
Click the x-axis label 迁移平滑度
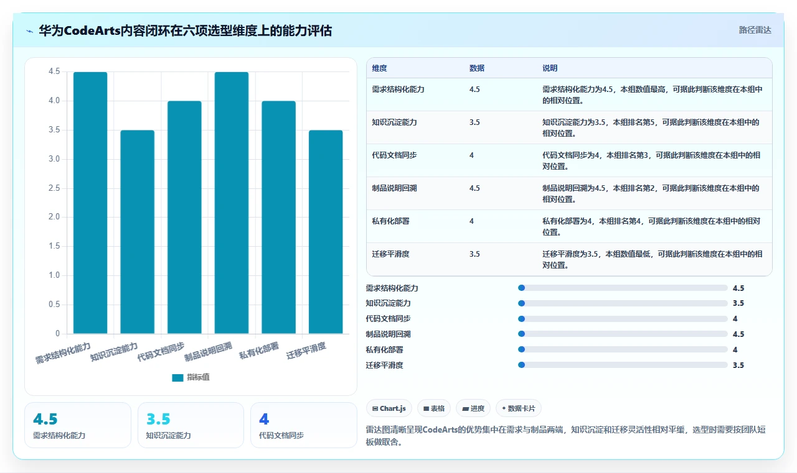tap(306, 351)
